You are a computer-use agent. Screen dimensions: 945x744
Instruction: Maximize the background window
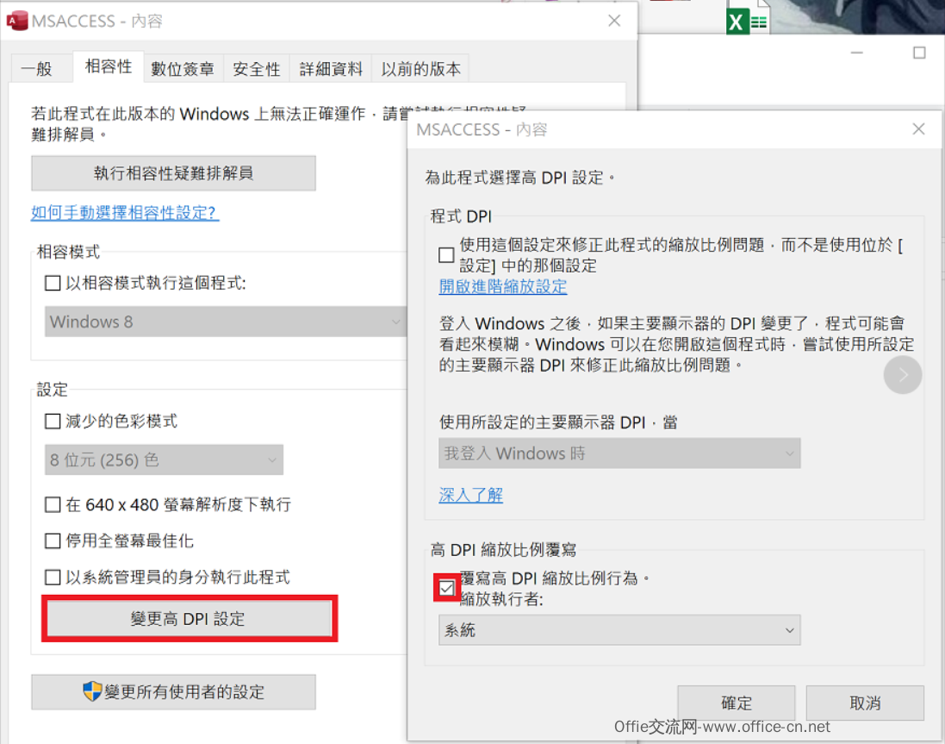[919, 53]
